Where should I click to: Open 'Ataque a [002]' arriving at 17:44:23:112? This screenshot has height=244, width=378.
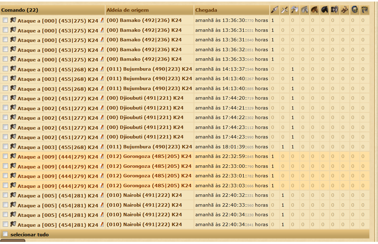(58, 128)
